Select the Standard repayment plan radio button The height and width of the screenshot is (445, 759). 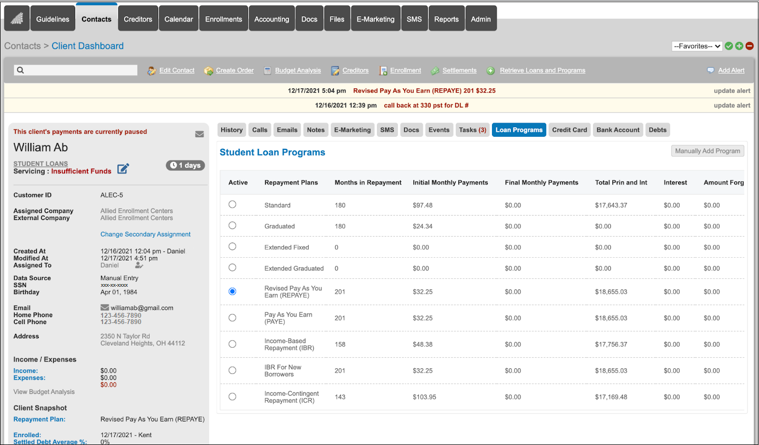click(232, 205)
